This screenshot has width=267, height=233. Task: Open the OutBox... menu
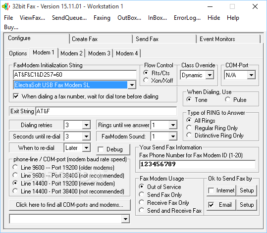tap(129, 18)
